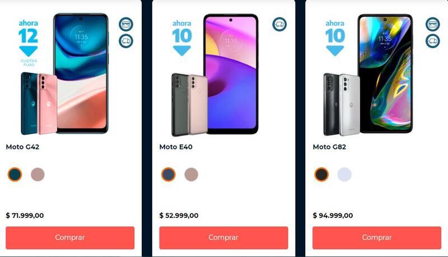Open the Moto G82 product image
The height and width of the screenshot is (257, 448).
pos(368,75)
